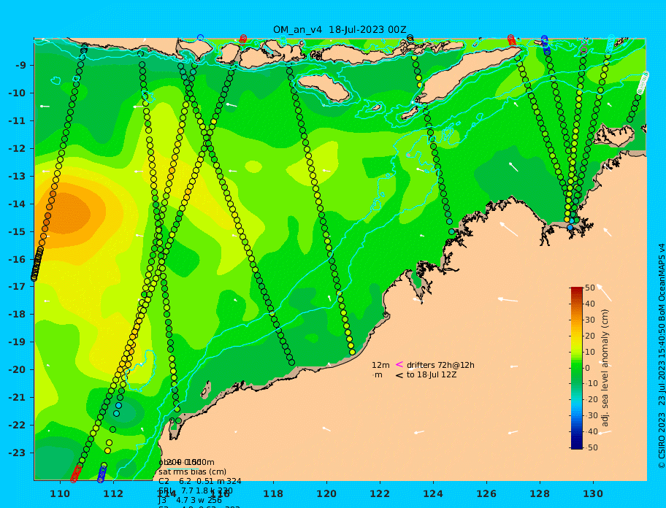Click the latitude axis label '-18'
The width and height of the screenshot is (666, 508).
click(x=18, y=315)
